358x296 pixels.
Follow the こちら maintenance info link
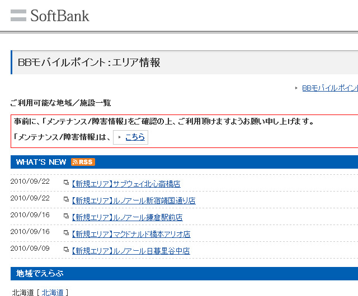pyautogui.click(x=135, y=137)
